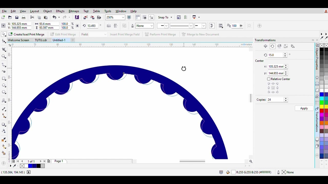Image resolution: width=328 pixels, height=184 pixels.
Task: Switch to Scale and mirror transformation
Action: pos(279,46)
